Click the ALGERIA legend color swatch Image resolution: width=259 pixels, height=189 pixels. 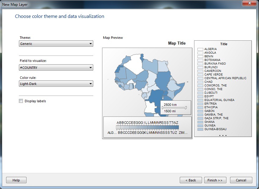click(200, 49)
